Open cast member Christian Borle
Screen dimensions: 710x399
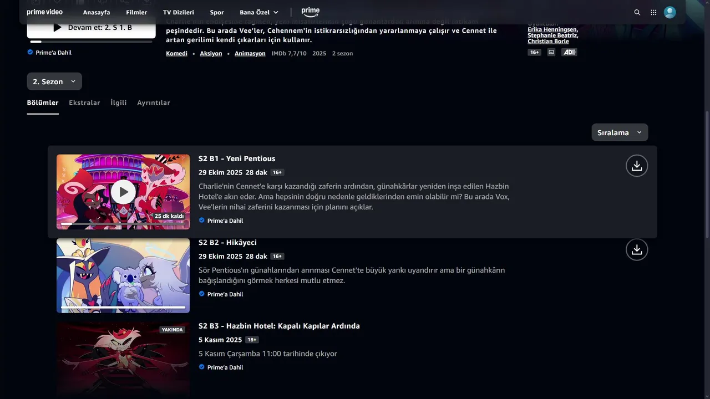point(548,42)
